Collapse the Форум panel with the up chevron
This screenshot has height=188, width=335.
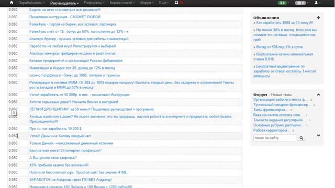click(x=318, y=95)
